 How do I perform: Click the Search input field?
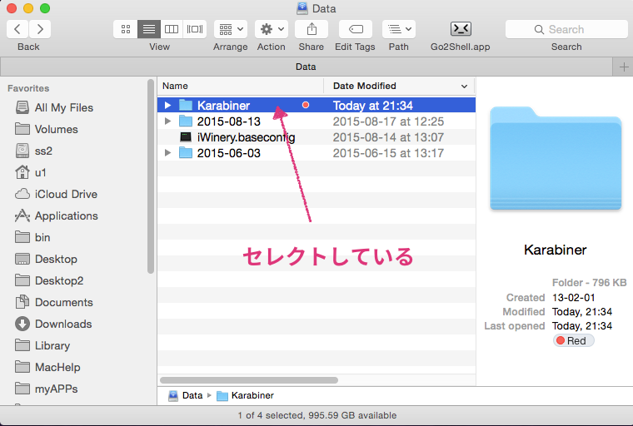(x=566, y=29)
